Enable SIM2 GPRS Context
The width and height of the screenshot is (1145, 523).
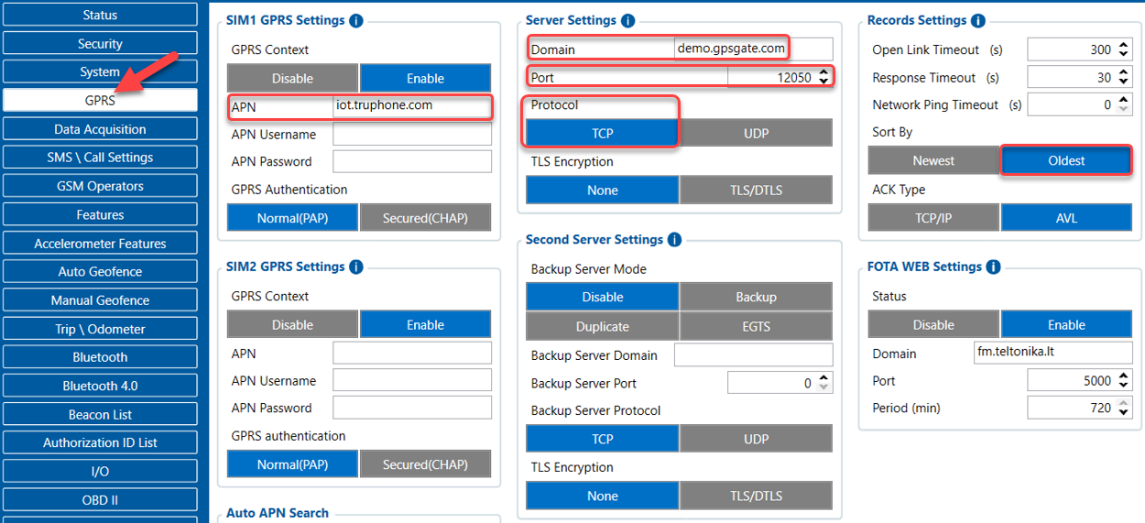[425, 324]
